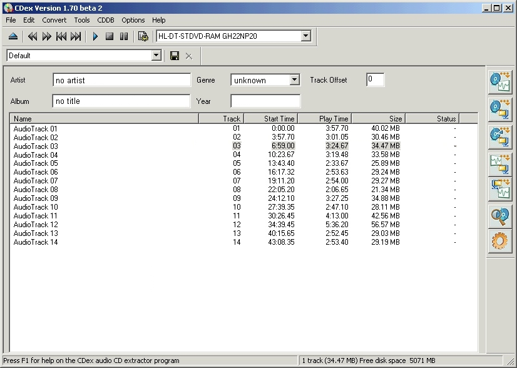Delete the profile with the X icon
The image size is (517, 368).
(x=188, y=56)
